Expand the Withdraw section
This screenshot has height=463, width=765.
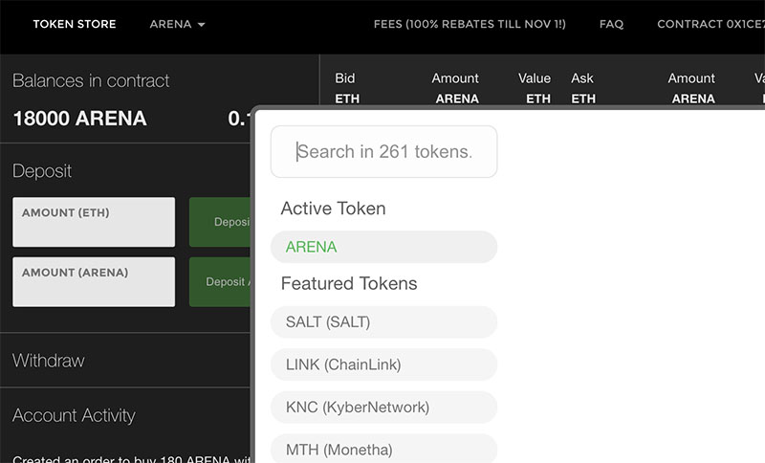[x=49, y=361]
